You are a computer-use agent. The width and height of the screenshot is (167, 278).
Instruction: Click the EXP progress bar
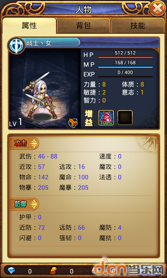pyautogui.click(x=125, y=77)
